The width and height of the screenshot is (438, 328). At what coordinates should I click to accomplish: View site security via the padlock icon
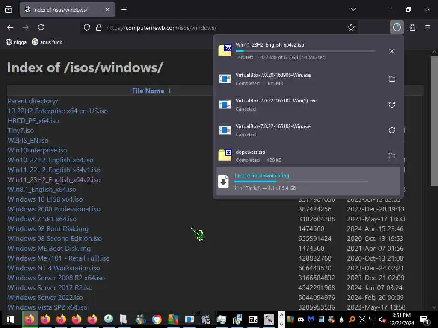[x=99, y=28]
